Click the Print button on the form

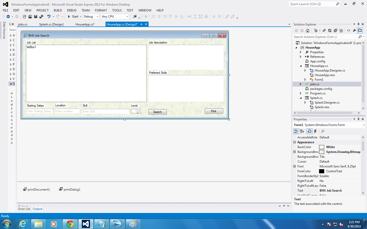[214, 111]
